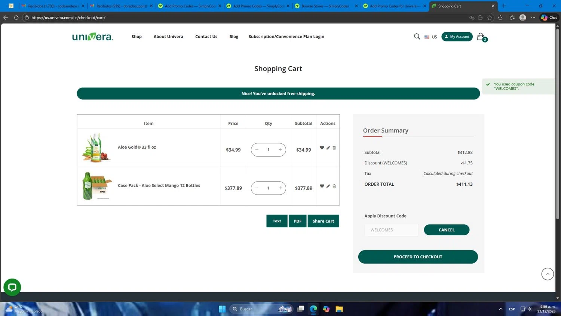Click Aloe Gold quantity field
The height and width of the screenshot is (316, 561).
click(269, 150)
